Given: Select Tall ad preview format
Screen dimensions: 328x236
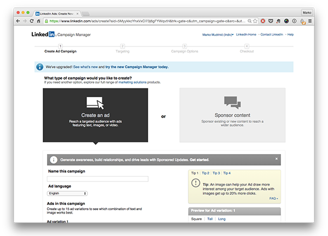Looking at the screenshot, I should point(210,219).
